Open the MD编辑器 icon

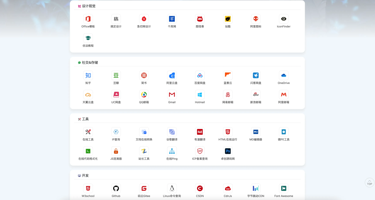tap(256, 132)
